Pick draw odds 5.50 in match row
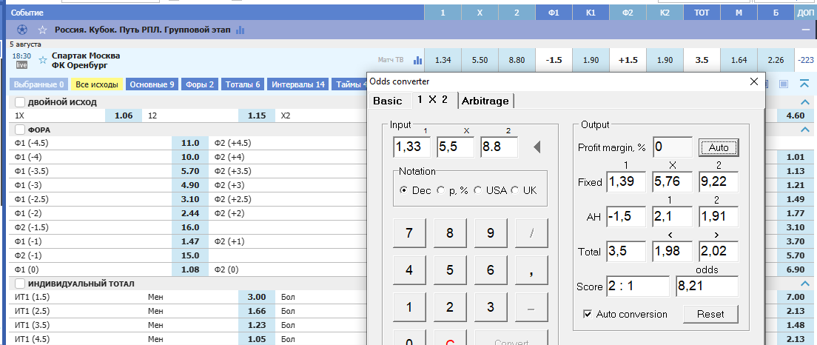 480,61
